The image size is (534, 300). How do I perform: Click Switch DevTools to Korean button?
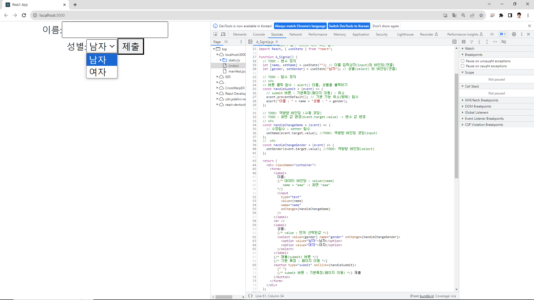349,26
